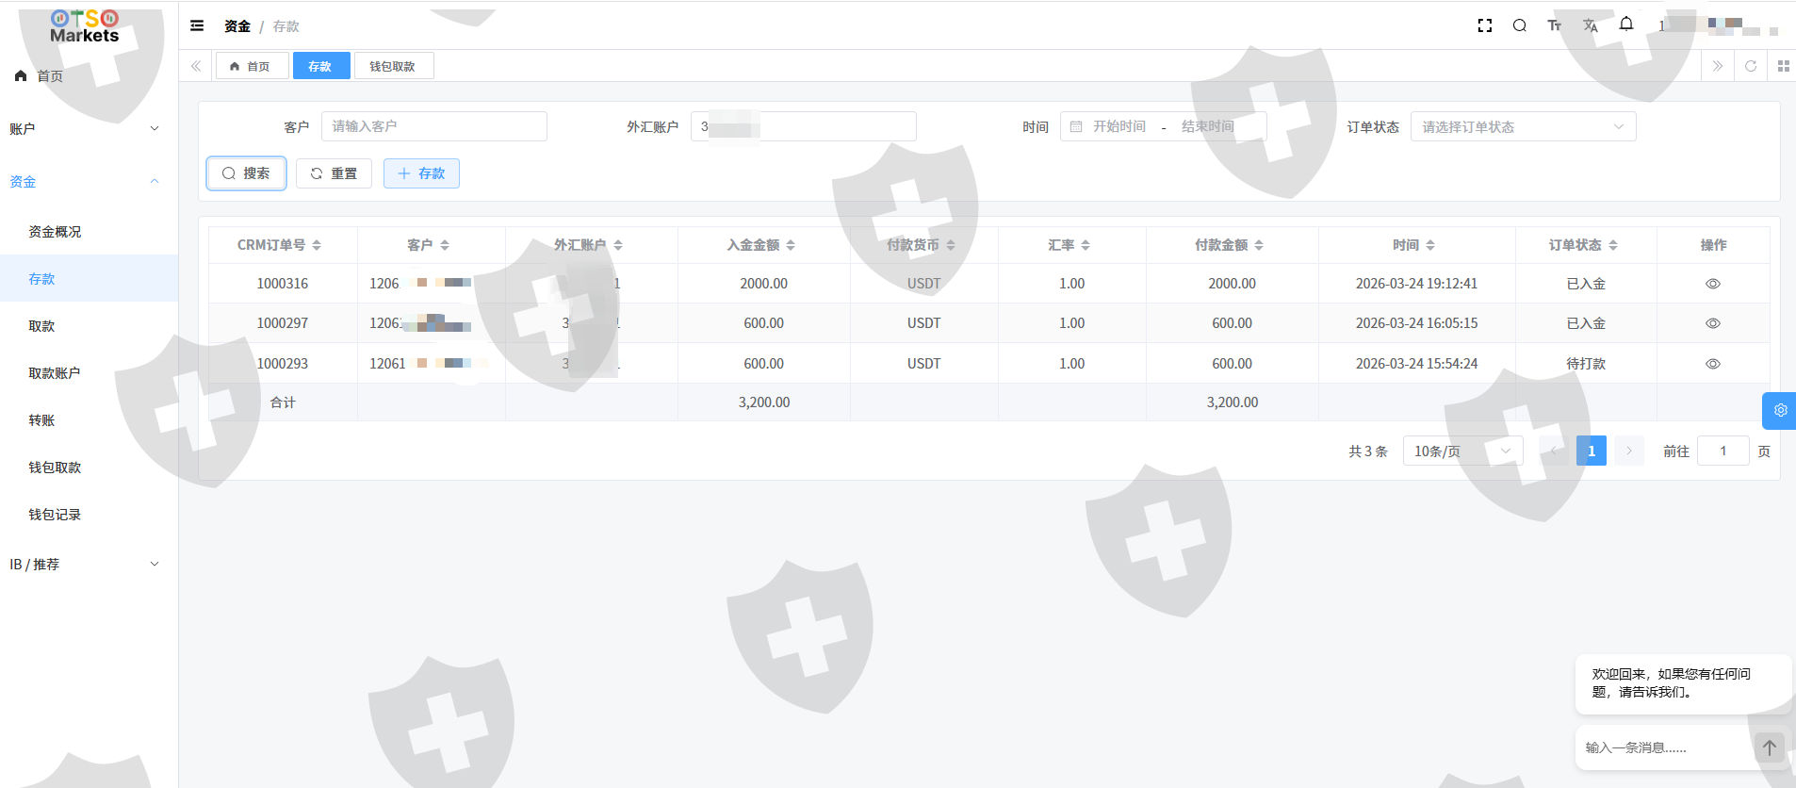Click the 存款 add button
Viewport: 1796px width, 788px height.
(x=421, y=173)
